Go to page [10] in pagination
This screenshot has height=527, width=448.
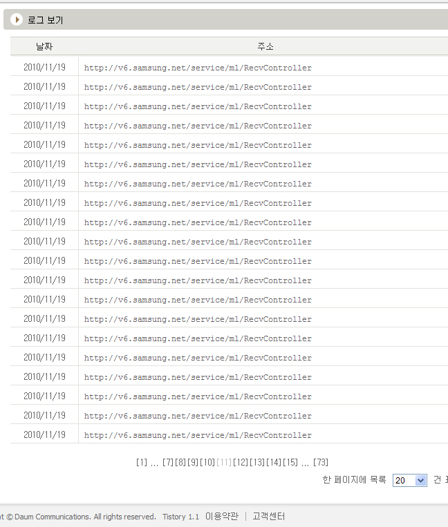[x=207, y=463]
